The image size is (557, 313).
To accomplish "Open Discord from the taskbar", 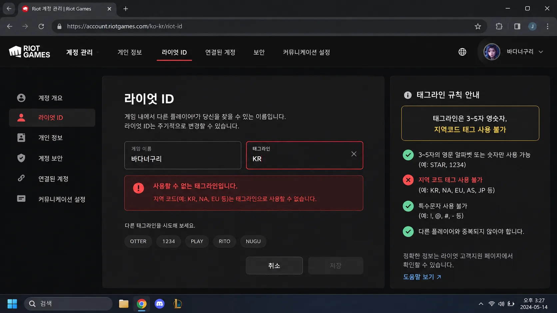I will point(160,304).
